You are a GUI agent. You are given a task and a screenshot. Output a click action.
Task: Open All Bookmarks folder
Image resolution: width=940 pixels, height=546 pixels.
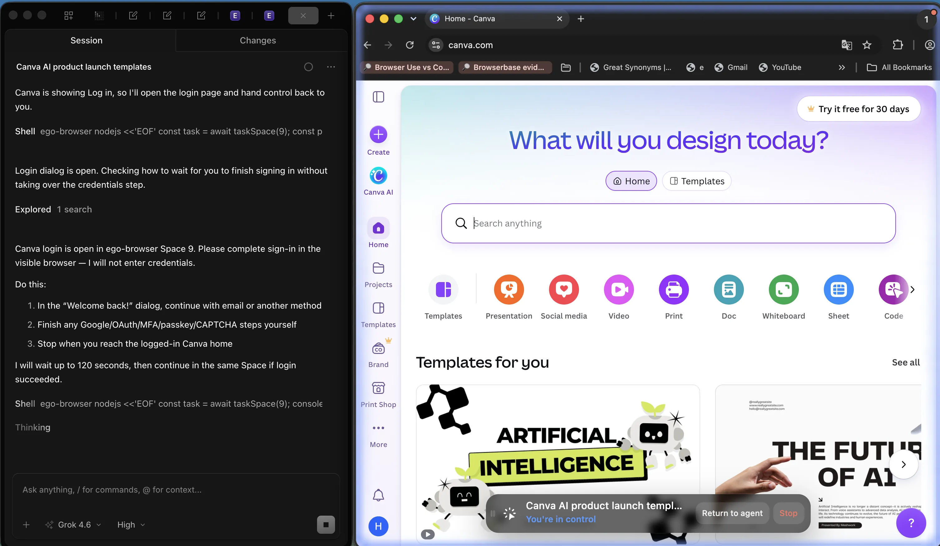coord(899,67)
